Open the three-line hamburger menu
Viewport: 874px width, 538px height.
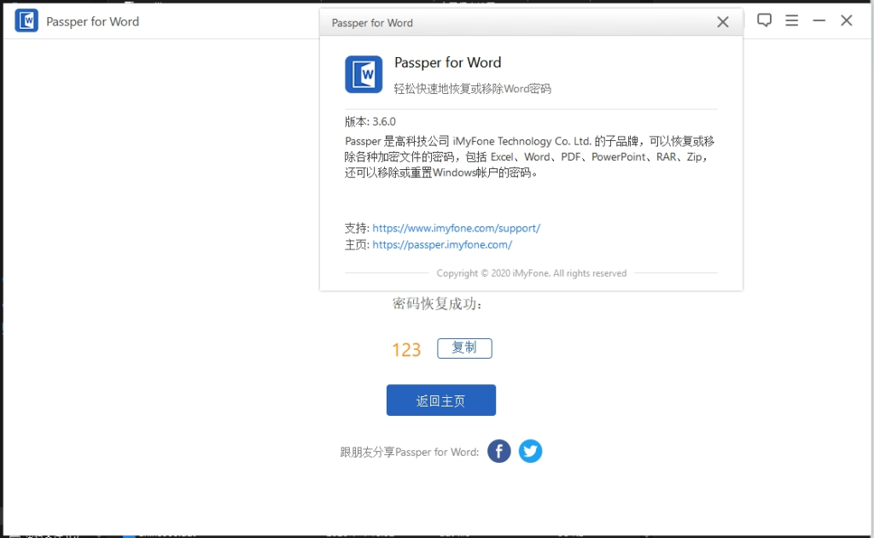tap(791, 20)
